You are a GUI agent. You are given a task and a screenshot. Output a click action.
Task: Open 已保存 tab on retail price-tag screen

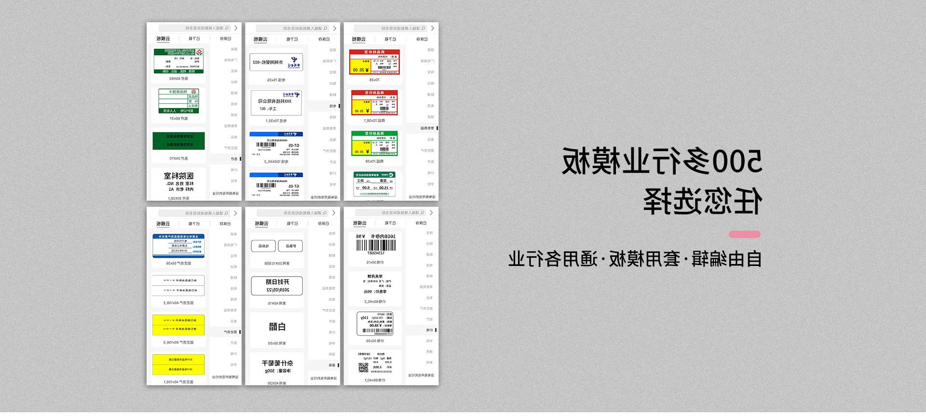tap(422, 39)
